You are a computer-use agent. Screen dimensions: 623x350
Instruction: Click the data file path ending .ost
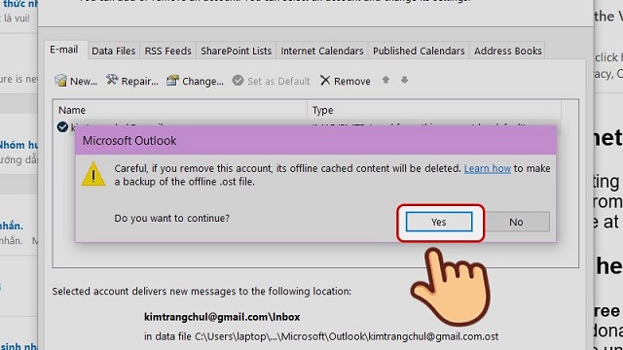point(347,336)
